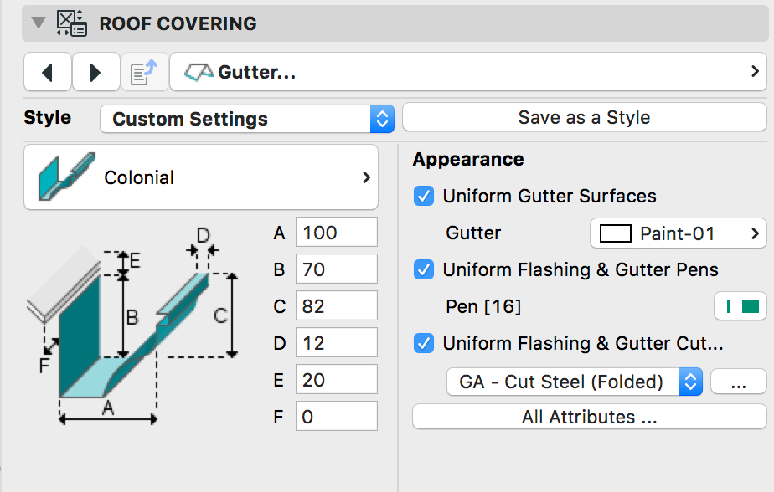
Task: Open the GA - Cut Steel (Folded) dropdown
Action: pyautogui.click(x=574, y=382)
